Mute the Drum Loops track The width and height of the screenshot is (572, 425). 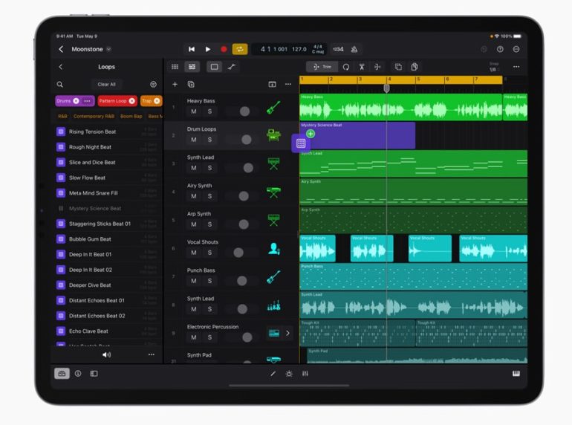[x=194, y=140]
